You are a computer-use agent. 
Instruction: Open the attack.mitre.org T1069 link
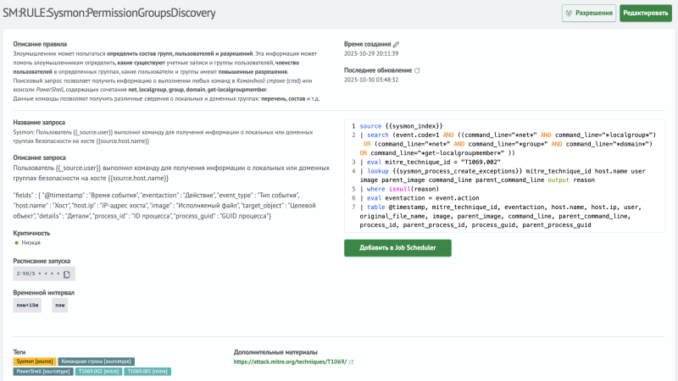(290, 362)
